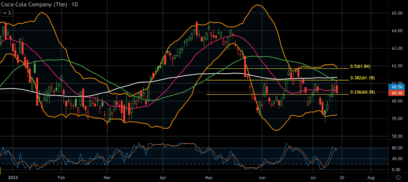This screenshot has width=408, height=182.
Task: Click the 62.00 price axis label
Action: click(x=397, y=66)
